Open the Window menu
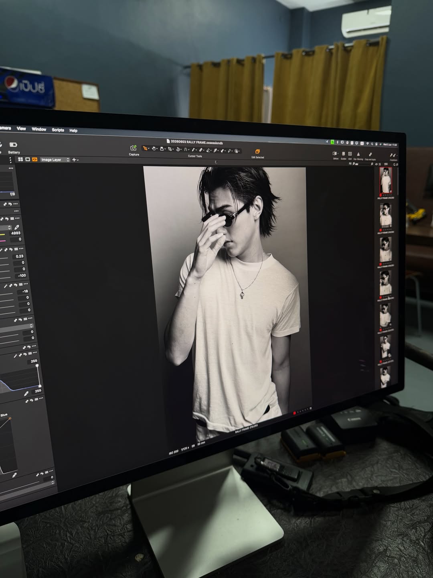Screen dimensions: 433x578 [39, 129]
